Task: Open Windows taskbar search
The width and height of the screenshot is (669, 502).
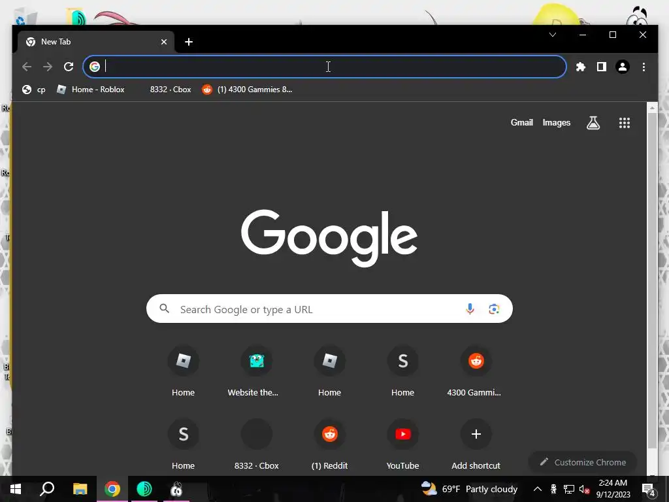Action: click(47, 489)
